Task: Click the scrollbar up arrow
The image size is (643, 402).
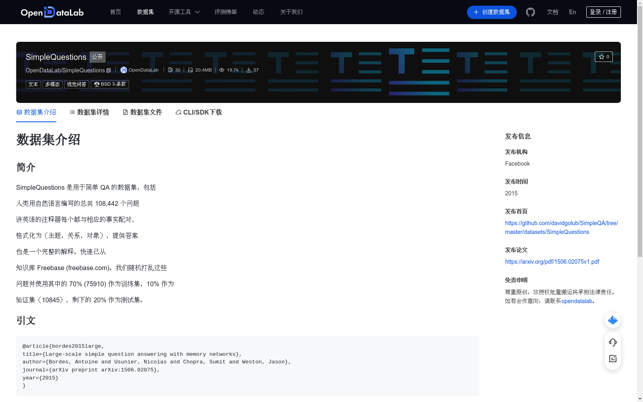Action: (x=640, y=3)
